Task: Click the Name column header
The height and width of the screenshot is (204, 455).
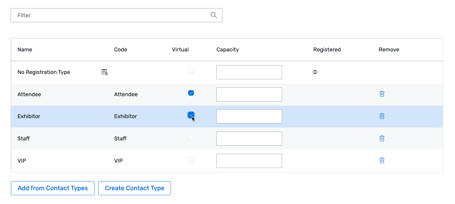Action: pyautogui.click(x=25, y=50)
